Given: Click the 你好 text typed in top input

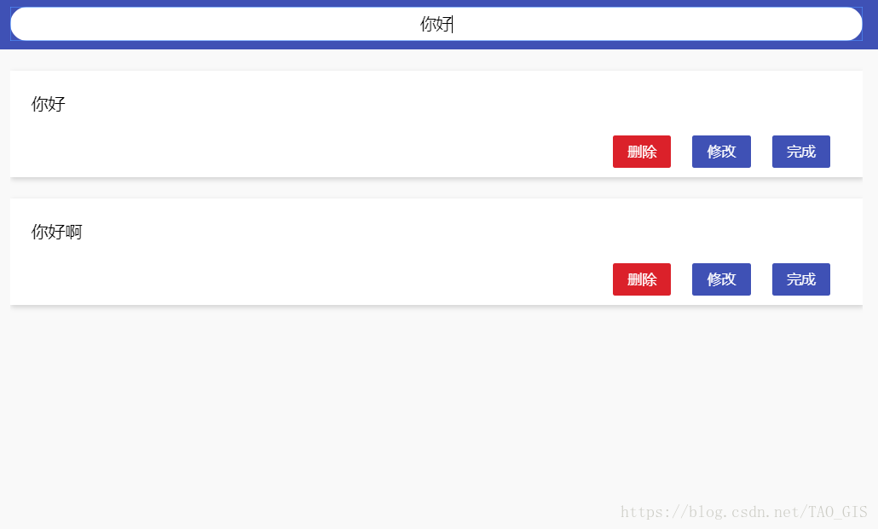Looking at the screenshot, I should pyautogui.click(x=436, y=25).
